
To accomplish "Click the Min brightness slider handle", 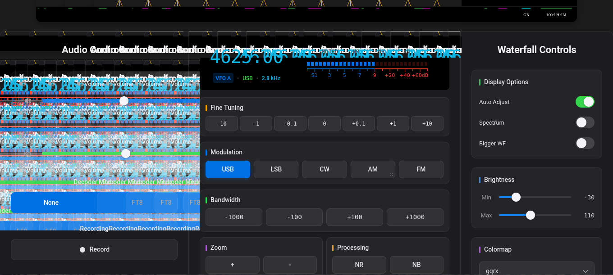I will pyautogui.click(x=516, y=197).
